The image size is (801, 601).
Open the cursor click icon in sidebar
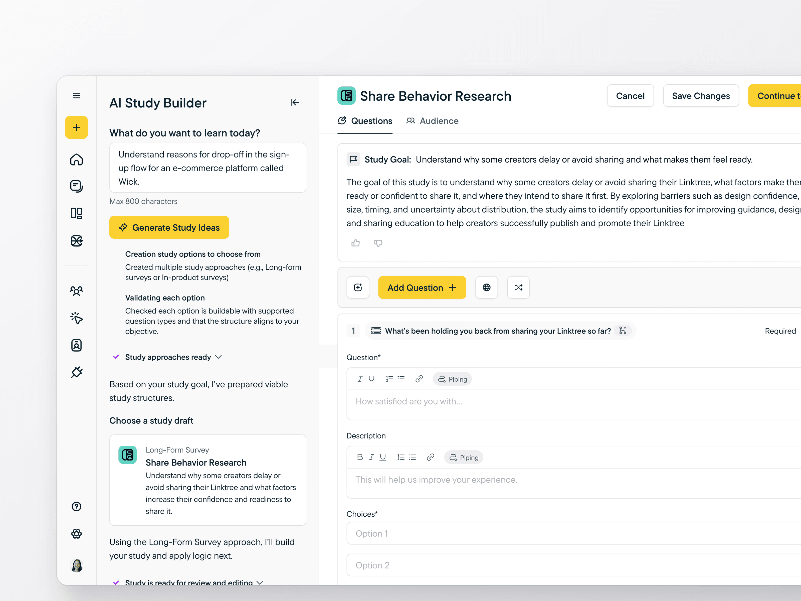76,318
